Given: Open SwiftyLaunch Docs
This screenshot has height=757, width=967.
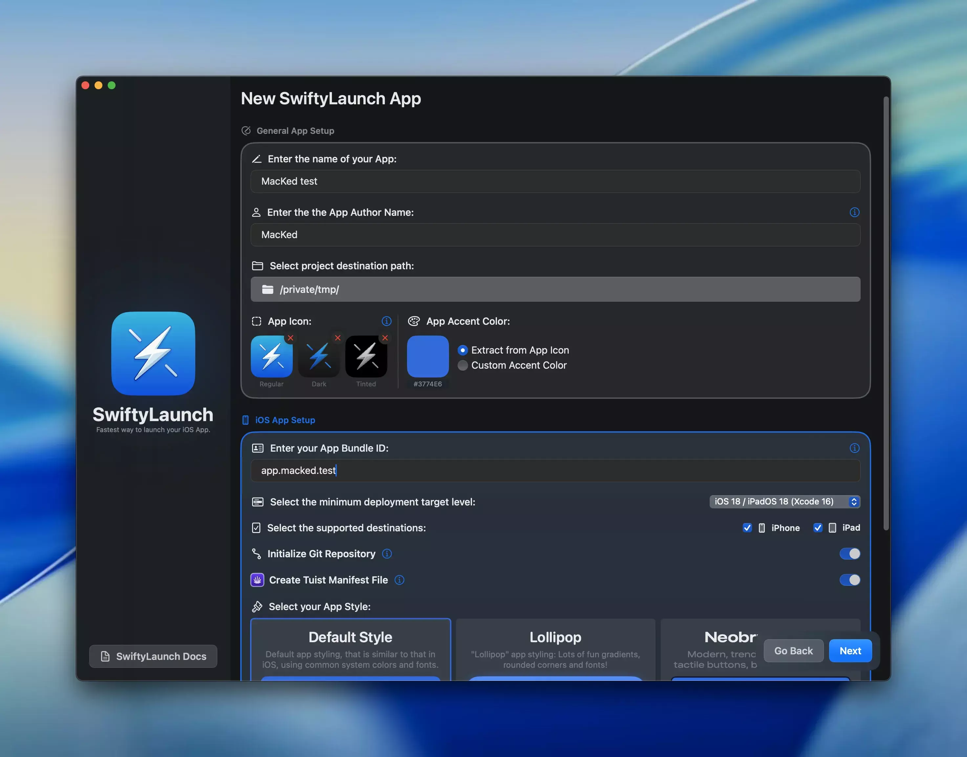Looking at the screenshot, I should coord(153,656).
